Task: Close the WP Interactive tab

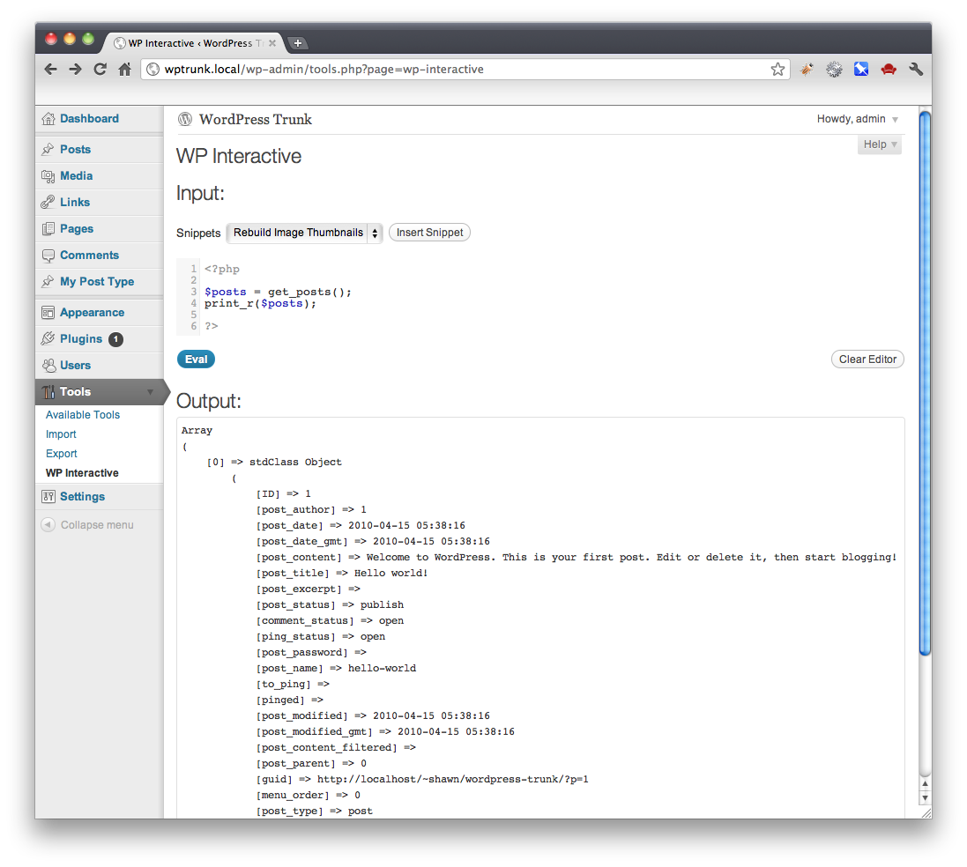Action: coord(272,43)
